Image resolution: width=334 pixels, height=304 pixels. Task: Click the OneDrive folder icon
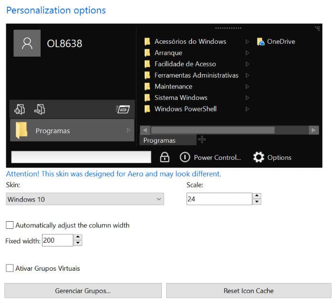point(261,42)
